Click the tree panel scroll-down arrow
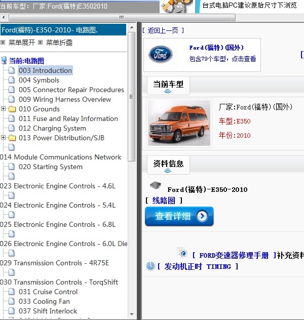304x320 pixels. point(132,314)
